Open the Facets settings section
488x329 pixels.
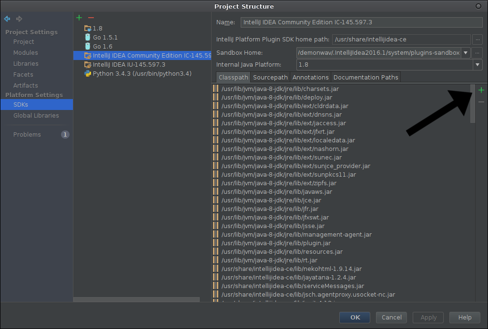pyautogui.click(x=23, y=74)
